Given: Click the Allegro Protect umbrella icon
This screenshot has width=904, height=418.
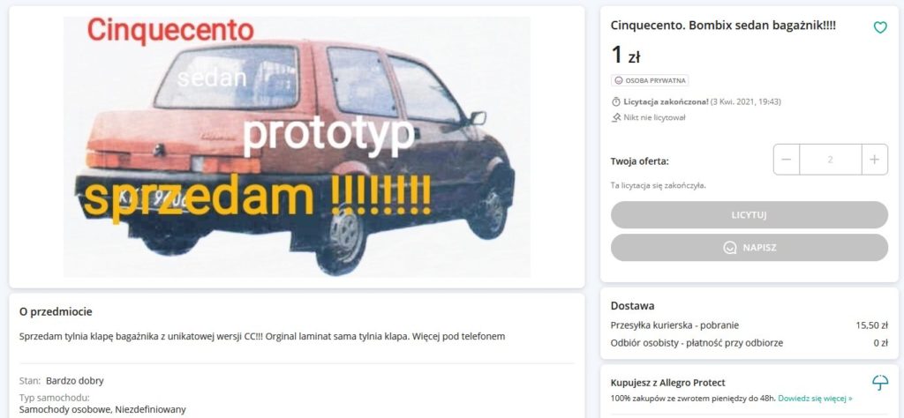Looking at the screenshot, I should point(880,383).
